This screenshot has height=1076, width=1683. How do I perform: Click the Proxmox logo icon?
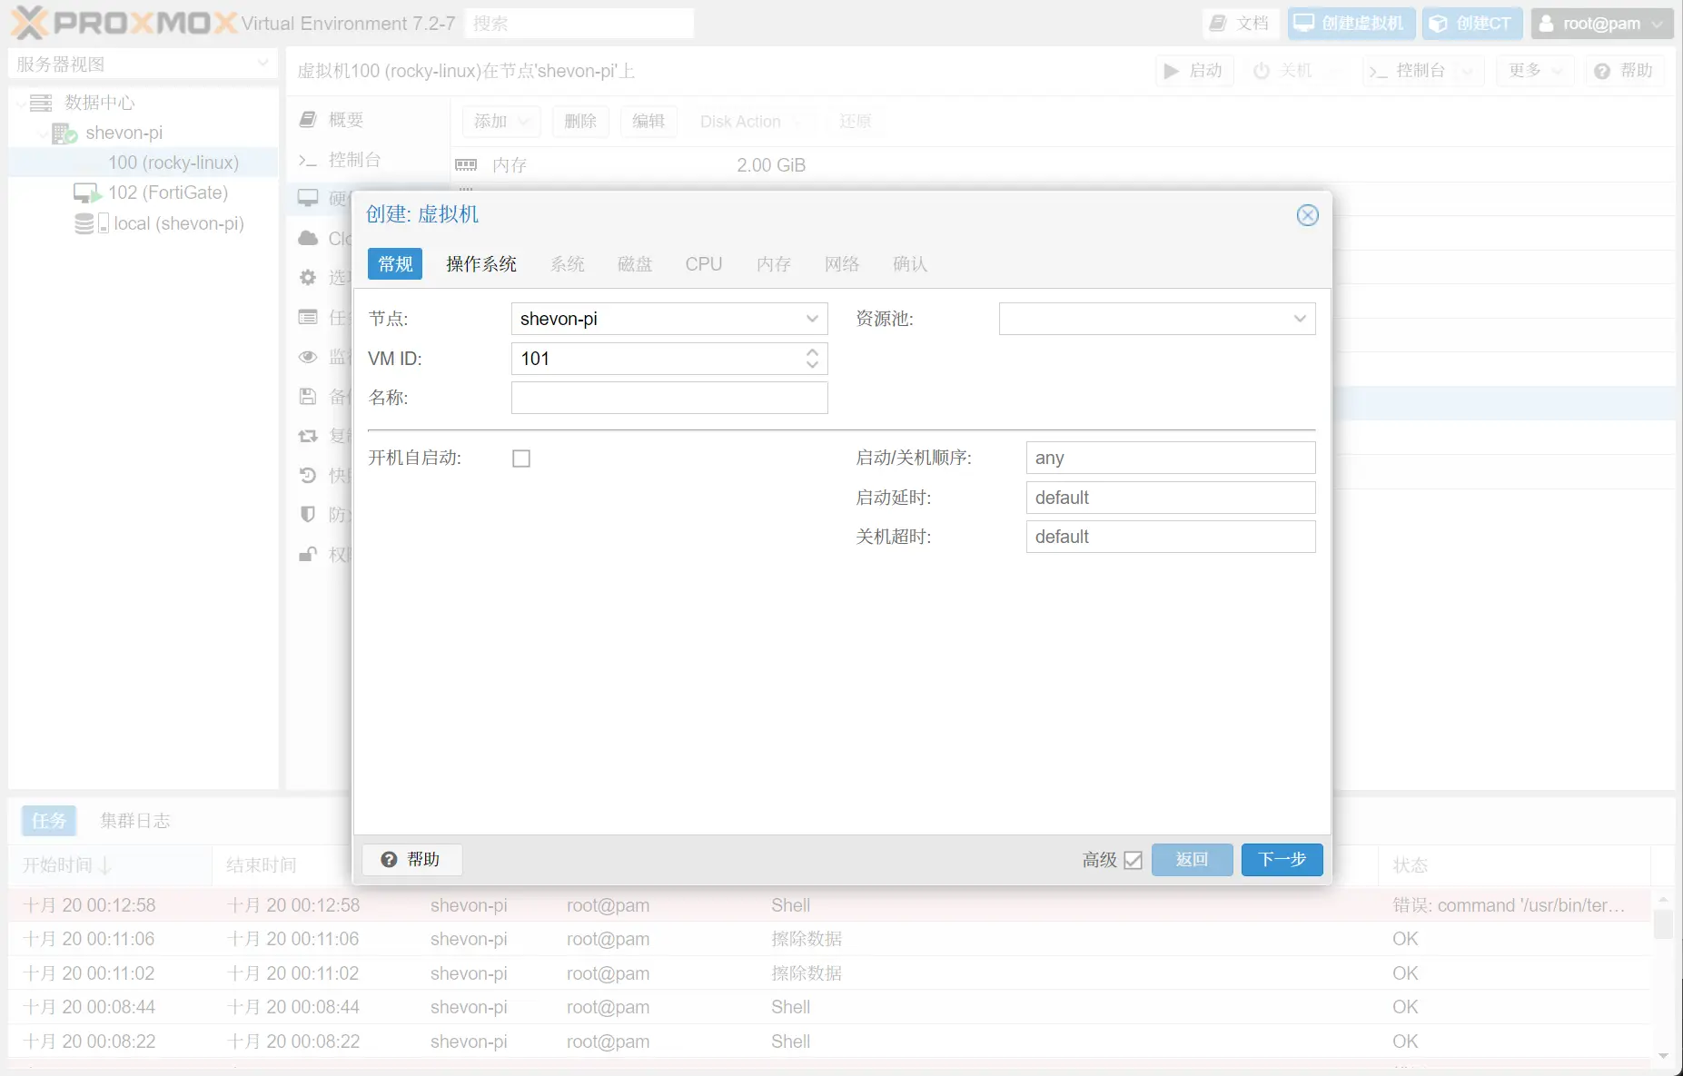click(29, 23)
